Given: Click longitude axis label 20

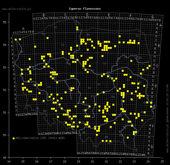Looking at the screenshot, I should pyautogui.click(x=92, y=161).
